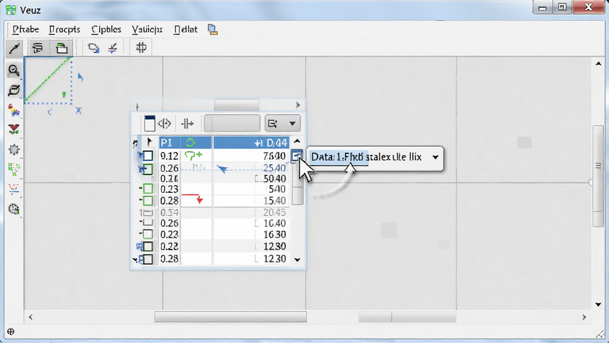Toggle the checkbox on the 9.12 row
Image resolution: width=609 pixels, height=343 pixels.
(x=147, y=156)
